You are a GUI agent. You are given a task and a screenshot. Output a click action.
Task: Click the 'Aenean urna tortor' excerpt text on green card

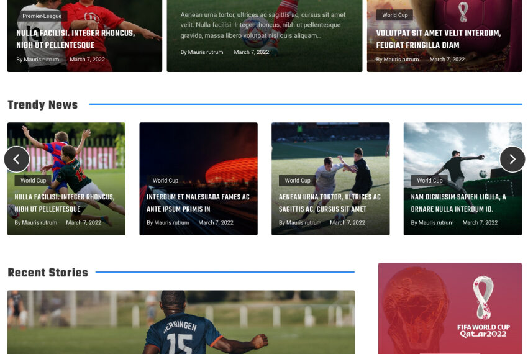(263, 25)
